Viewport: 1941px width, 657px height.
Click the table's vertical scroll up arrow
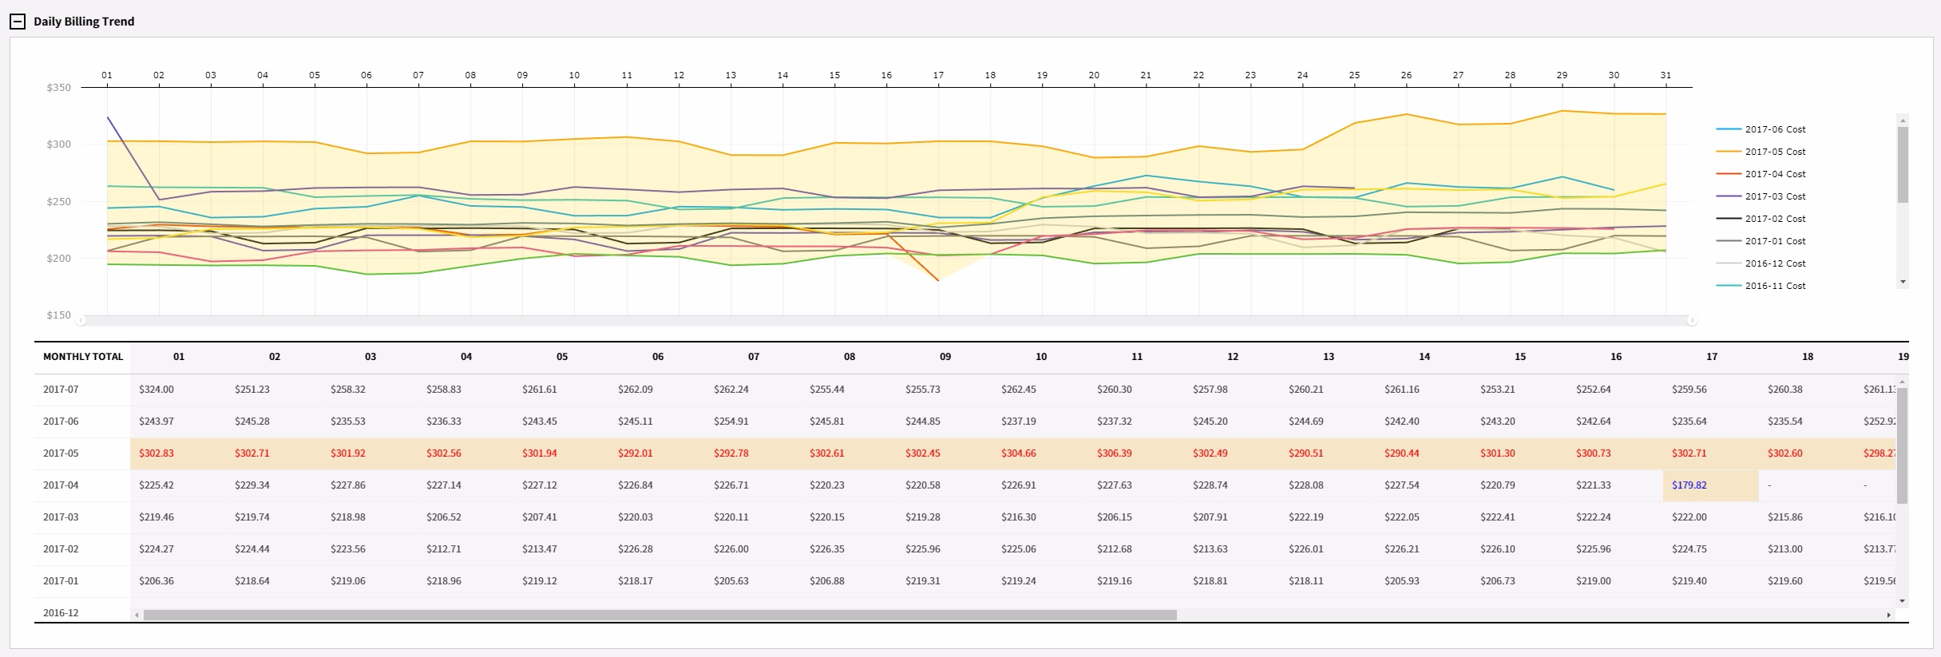tap(1903, 382)
